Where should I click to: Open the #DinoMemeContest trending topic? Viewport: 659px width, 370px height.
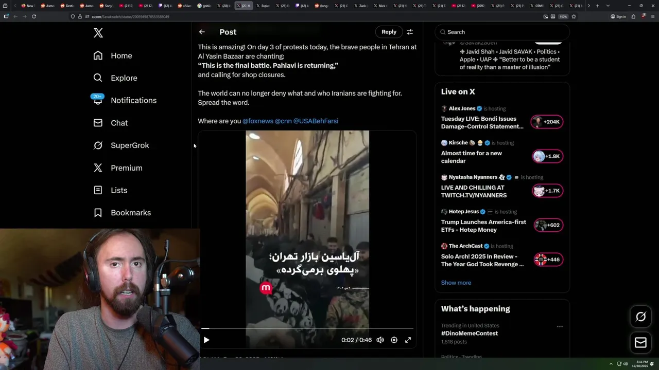[x=470, y=334]
